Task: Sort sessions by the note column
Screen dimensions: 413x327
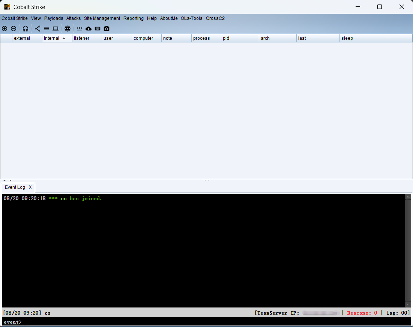Action: click(176, 38)
